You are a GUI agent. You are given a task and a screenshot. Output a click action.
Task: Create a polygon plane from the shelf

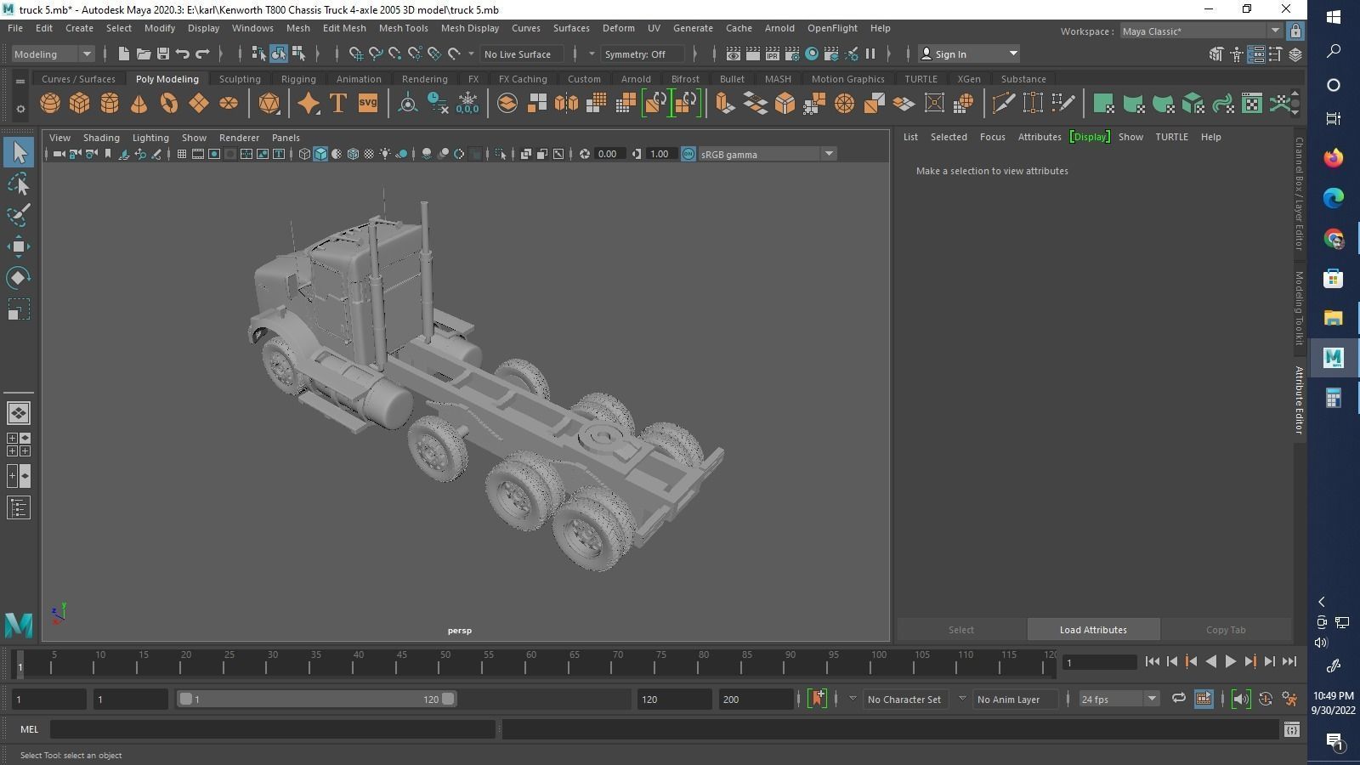tap(199, 104)
